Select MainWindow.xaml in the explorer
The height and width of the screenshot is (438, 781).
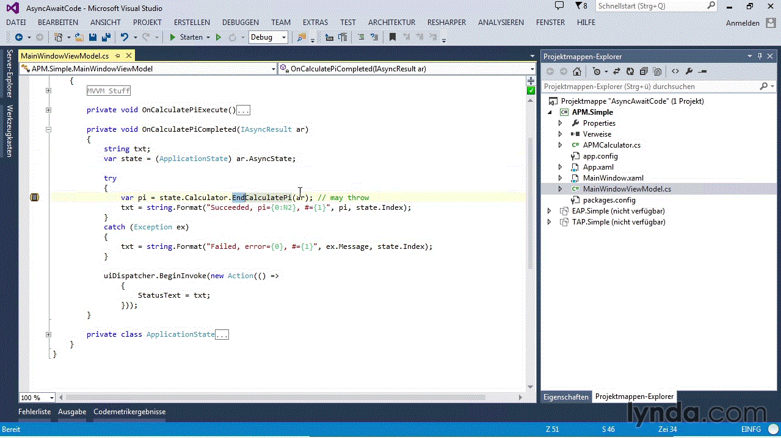point(613,178)
